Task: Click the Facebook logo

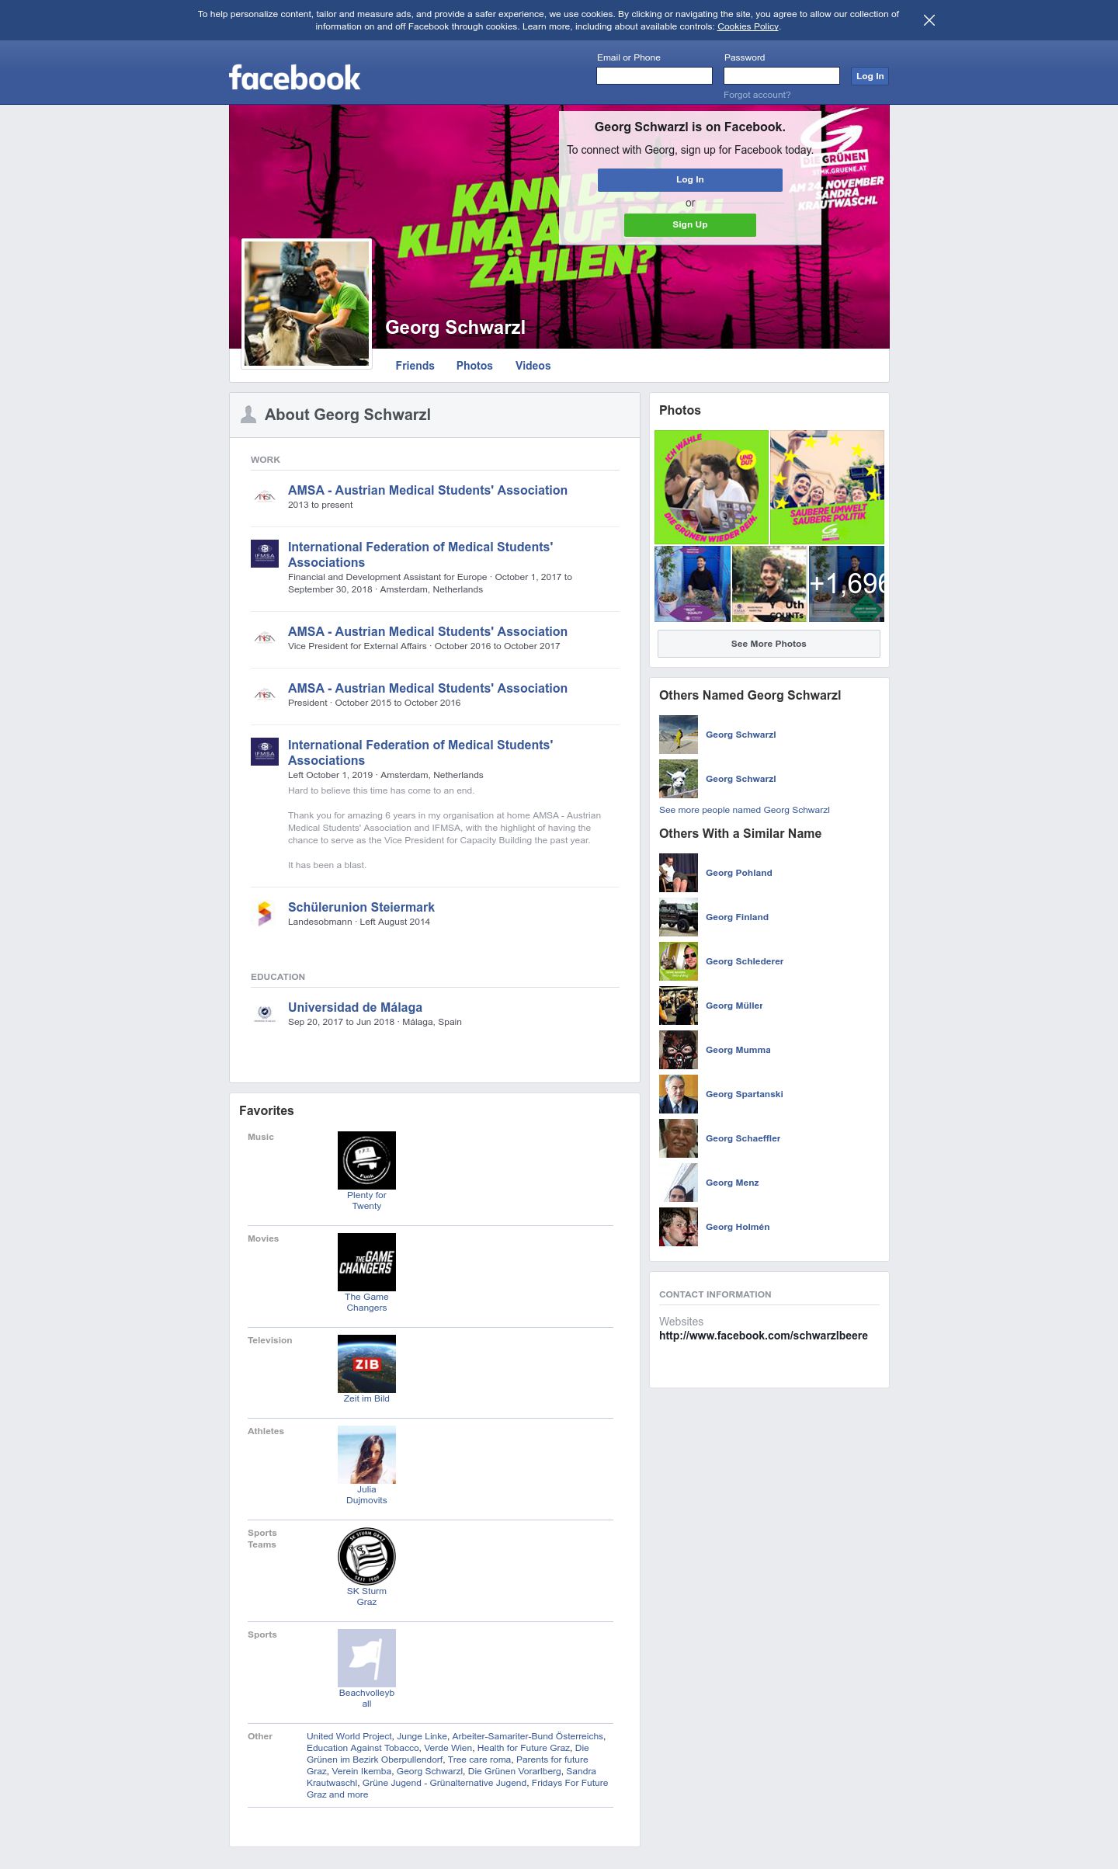Action: pos(294,78)
